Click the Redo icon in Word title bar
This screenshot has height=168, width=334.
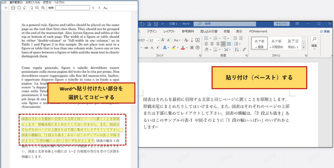(142, 24)
